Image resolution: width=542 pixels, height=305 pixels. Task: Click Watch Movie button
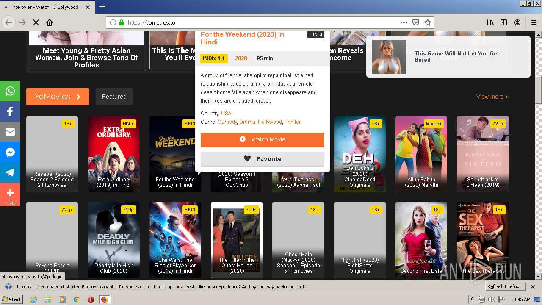263,139
